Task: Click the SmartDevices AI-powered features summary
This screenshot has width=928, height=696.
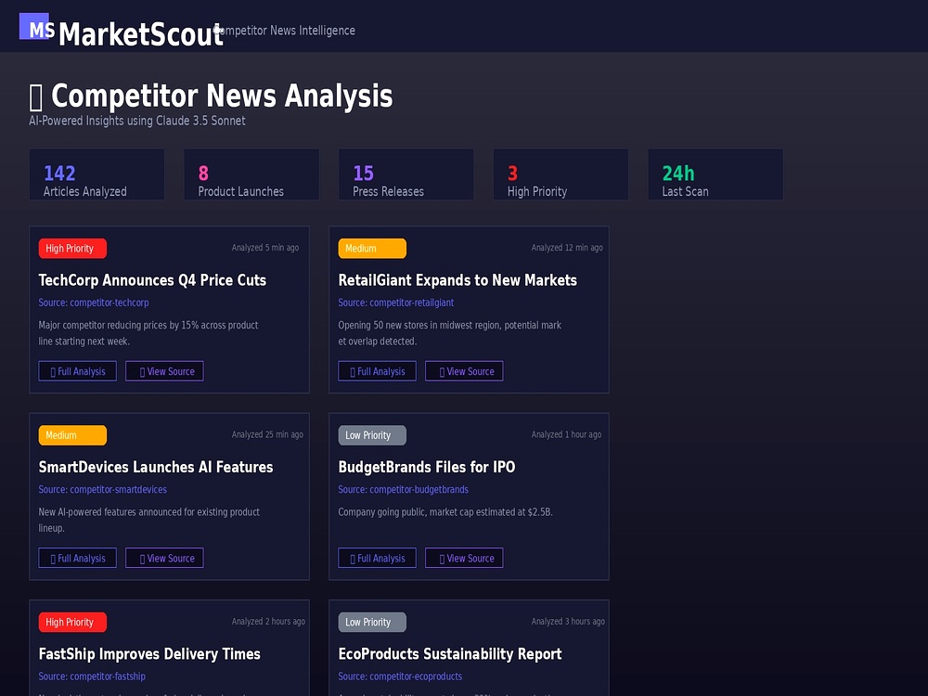Action: pos(149,521)
